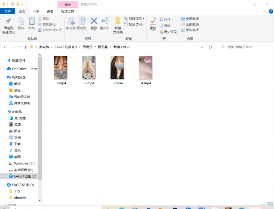Go up one folder level
274x209 pixels.
click(25, 47)
